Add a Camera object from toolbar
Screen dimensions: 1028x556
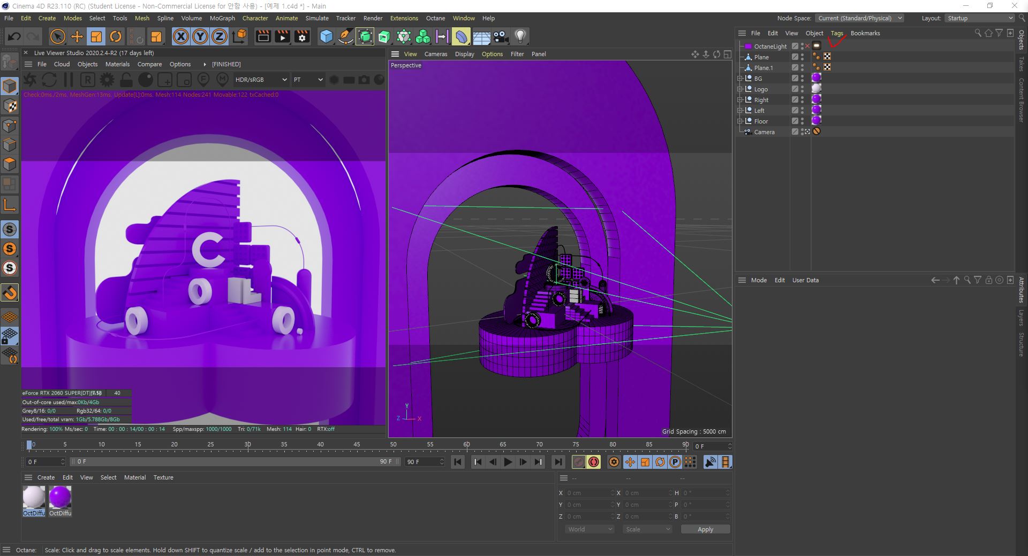click(501, 36)
